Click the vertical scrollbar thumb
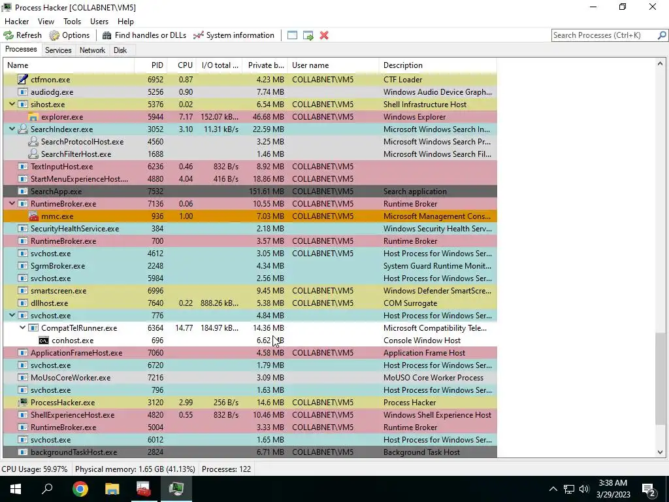 660,378
